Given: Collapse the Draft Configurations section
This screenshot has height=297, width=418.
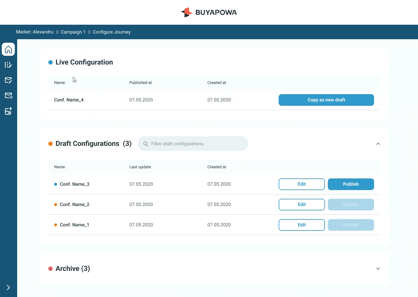Looking at the screenshot, I should (x=378, y=144).
